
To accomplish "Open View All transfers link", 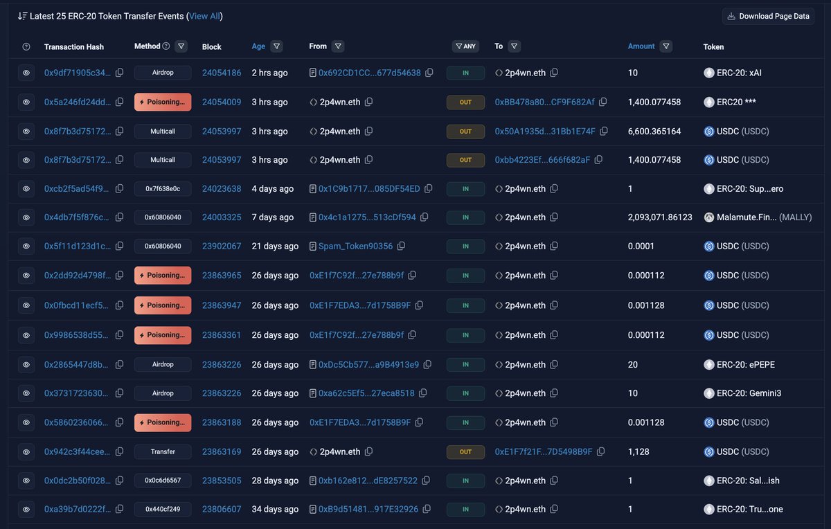I will (205, 16).
